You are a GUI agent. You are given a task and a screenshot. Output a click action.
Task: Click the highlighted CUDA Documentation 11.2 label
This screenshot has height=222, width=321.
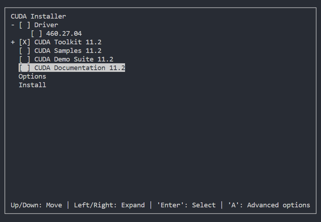pyautogui.click(x=80, y=68)
